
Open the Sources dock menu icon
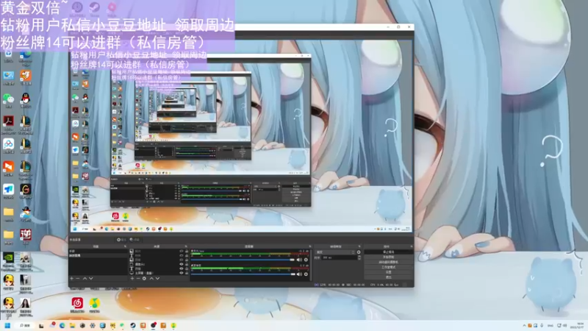pyautogui.click(x=186, y=246)
